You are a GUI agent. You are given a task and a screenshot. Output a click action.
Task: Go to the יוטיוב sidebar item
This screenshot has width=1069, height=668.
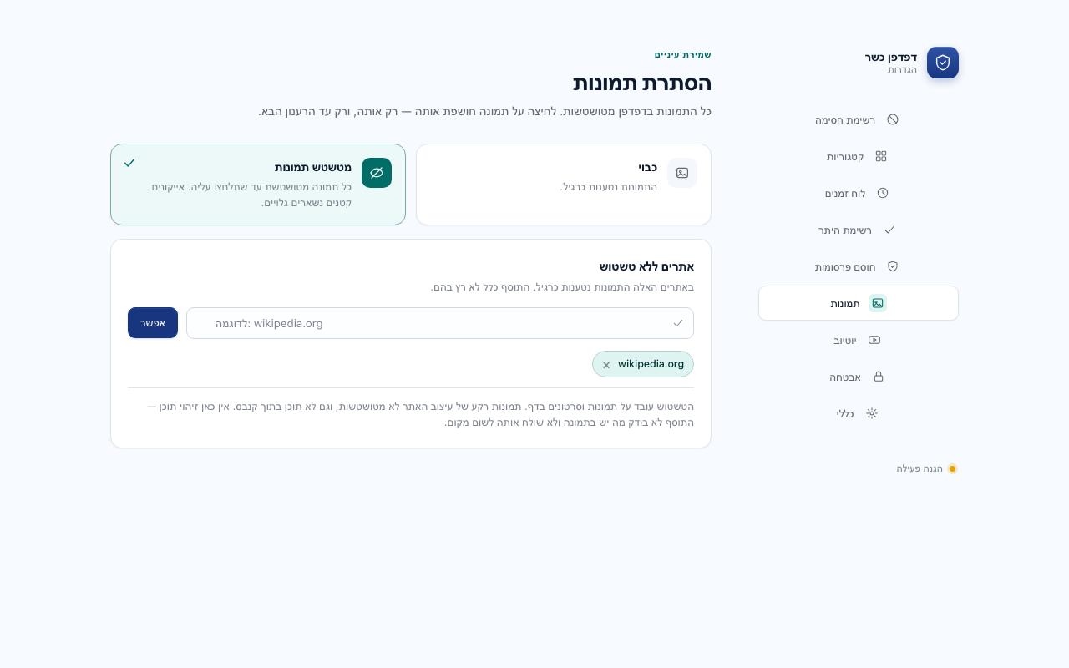click(859, 340)
